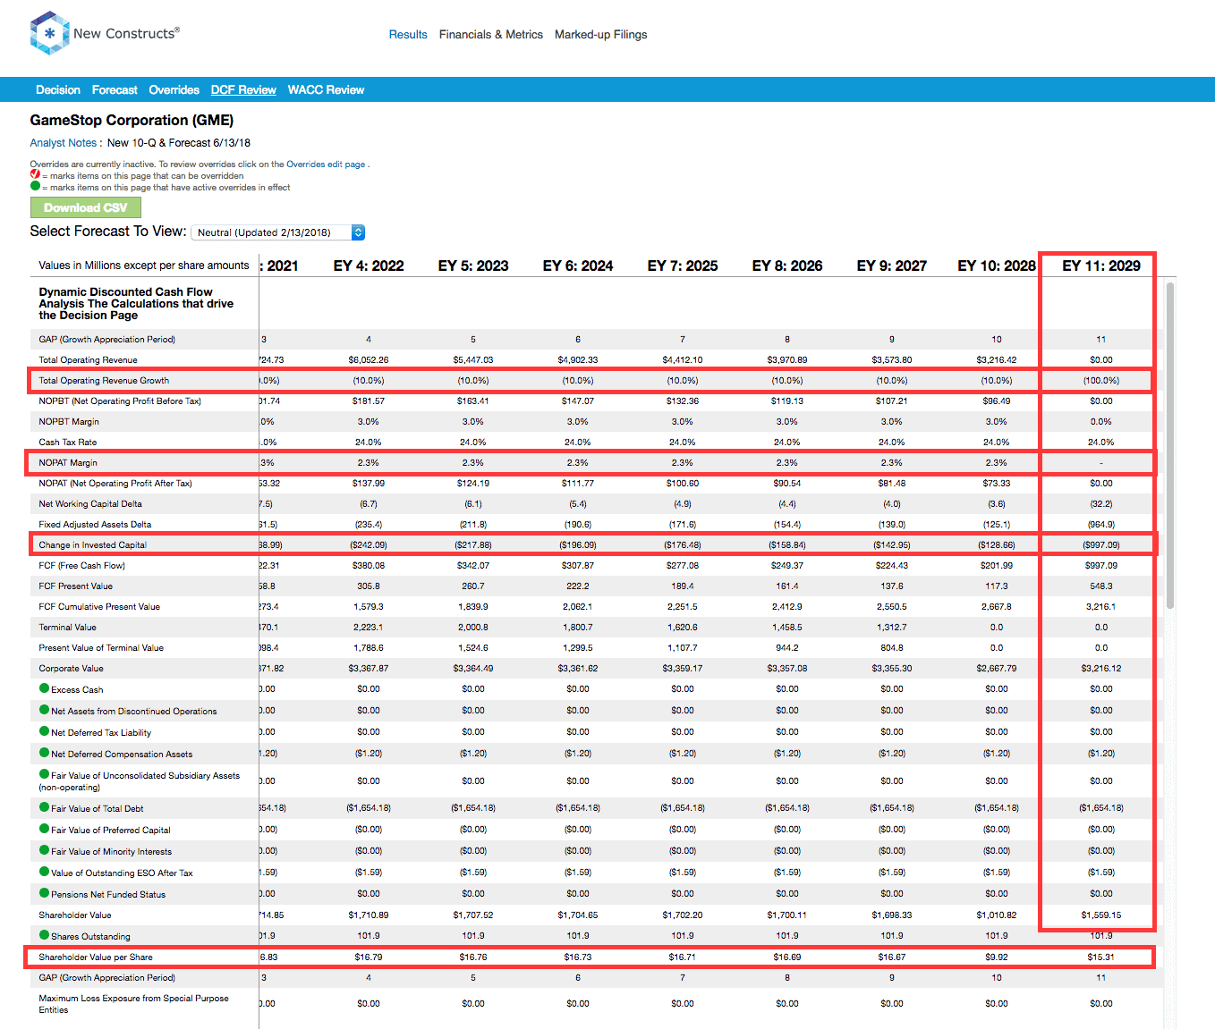Click the Corporate Value row label

(72, 669)
